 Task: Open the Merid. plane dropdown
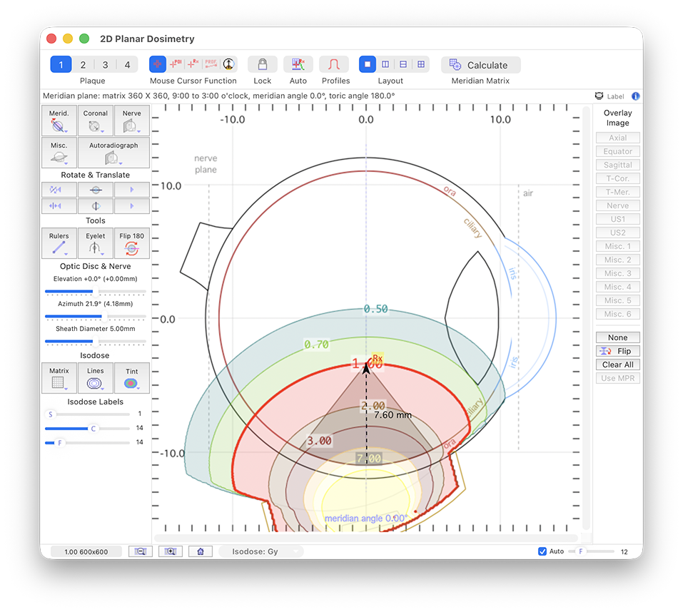point(59,121)
